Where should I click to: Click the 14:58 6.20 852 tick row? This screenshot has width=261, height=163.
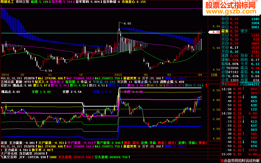(239, 89)
